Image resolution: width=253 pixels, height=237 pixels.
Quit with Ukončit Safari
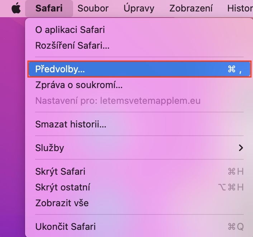[66, 227]
